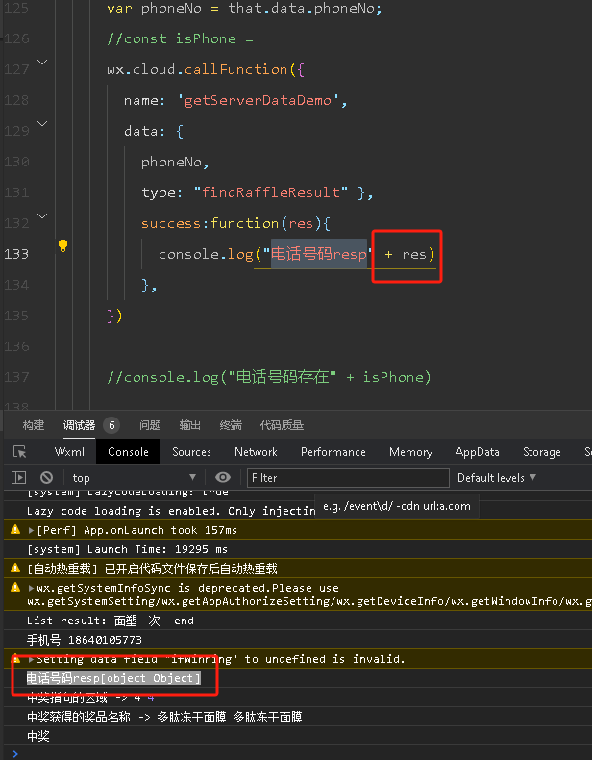Click the console prompt input arrow
Image resolution: width=592 pixels, height=760 pixels.
(x=15, y=753)
